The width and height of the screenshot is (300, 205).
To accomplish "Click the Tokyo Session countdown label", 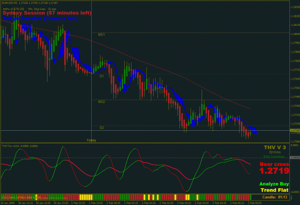I will [x=40, y=19].
